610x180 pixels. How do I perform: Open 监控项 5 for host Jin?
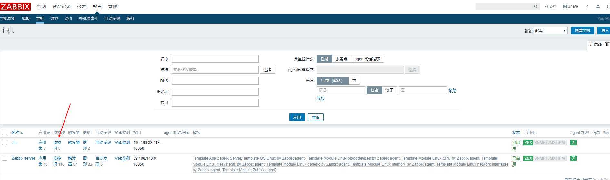click(57, 146)
